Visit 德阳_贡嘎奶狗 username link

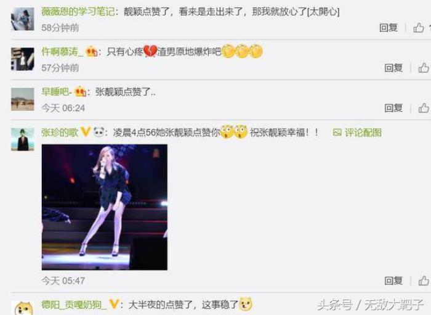click(x=74, y=305)
